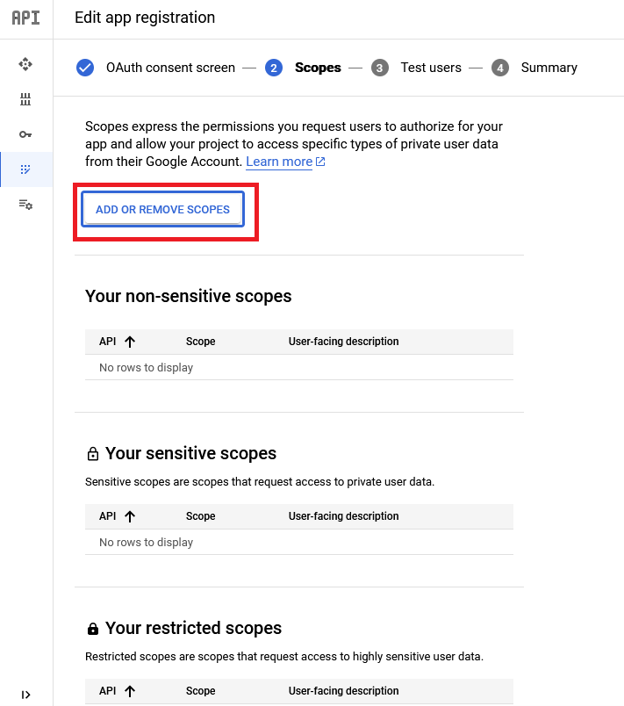Open the API logo home
The image size is (624, 706).
point(25,18)
